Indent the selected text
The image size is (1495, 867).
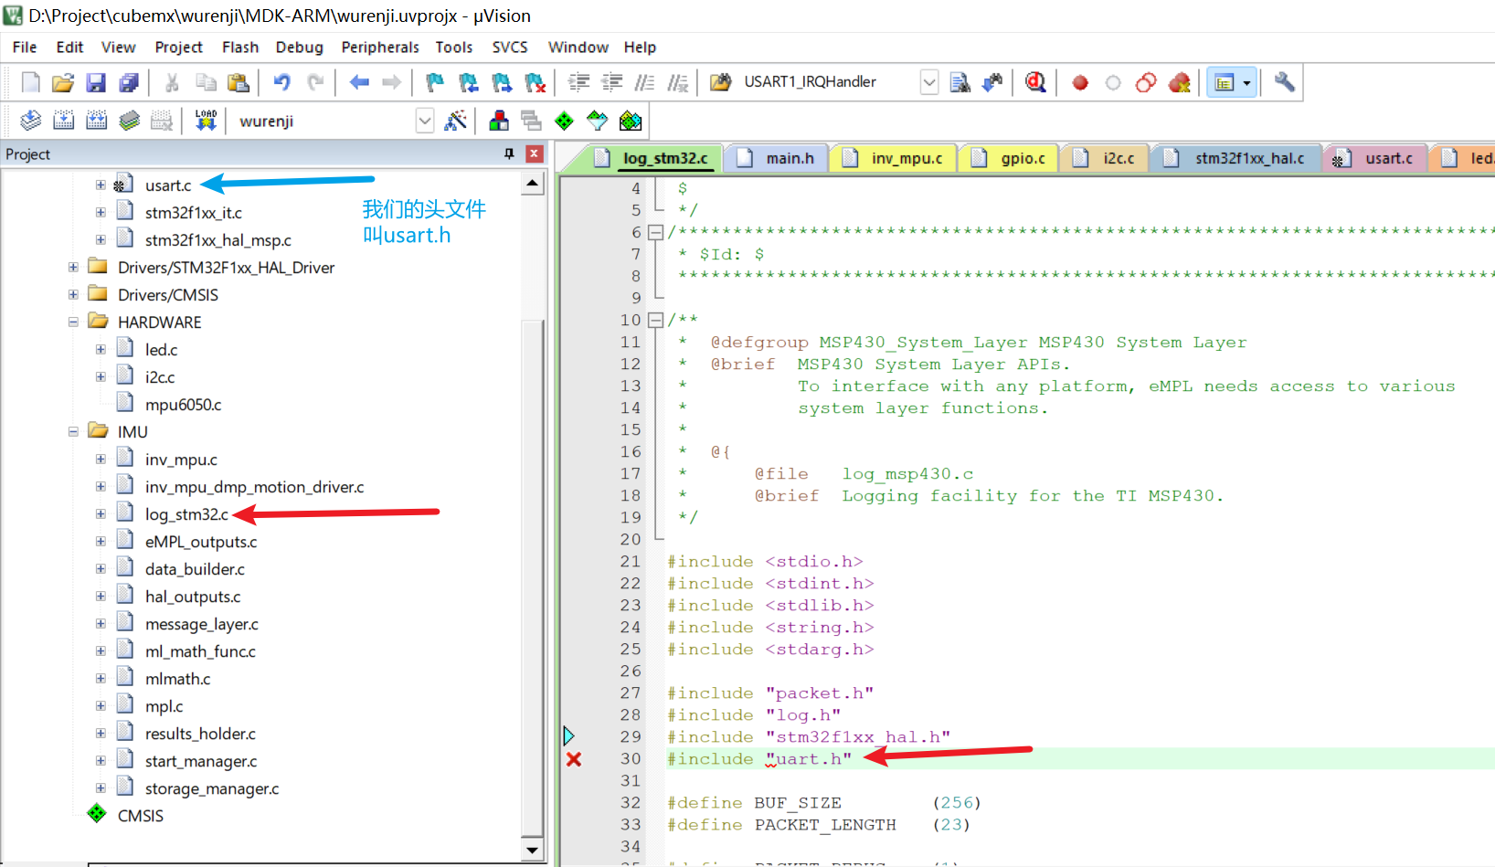tap(578, 82)
